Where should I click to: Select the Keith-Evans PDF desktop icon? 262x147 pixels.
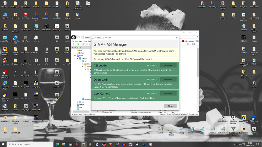26,16
